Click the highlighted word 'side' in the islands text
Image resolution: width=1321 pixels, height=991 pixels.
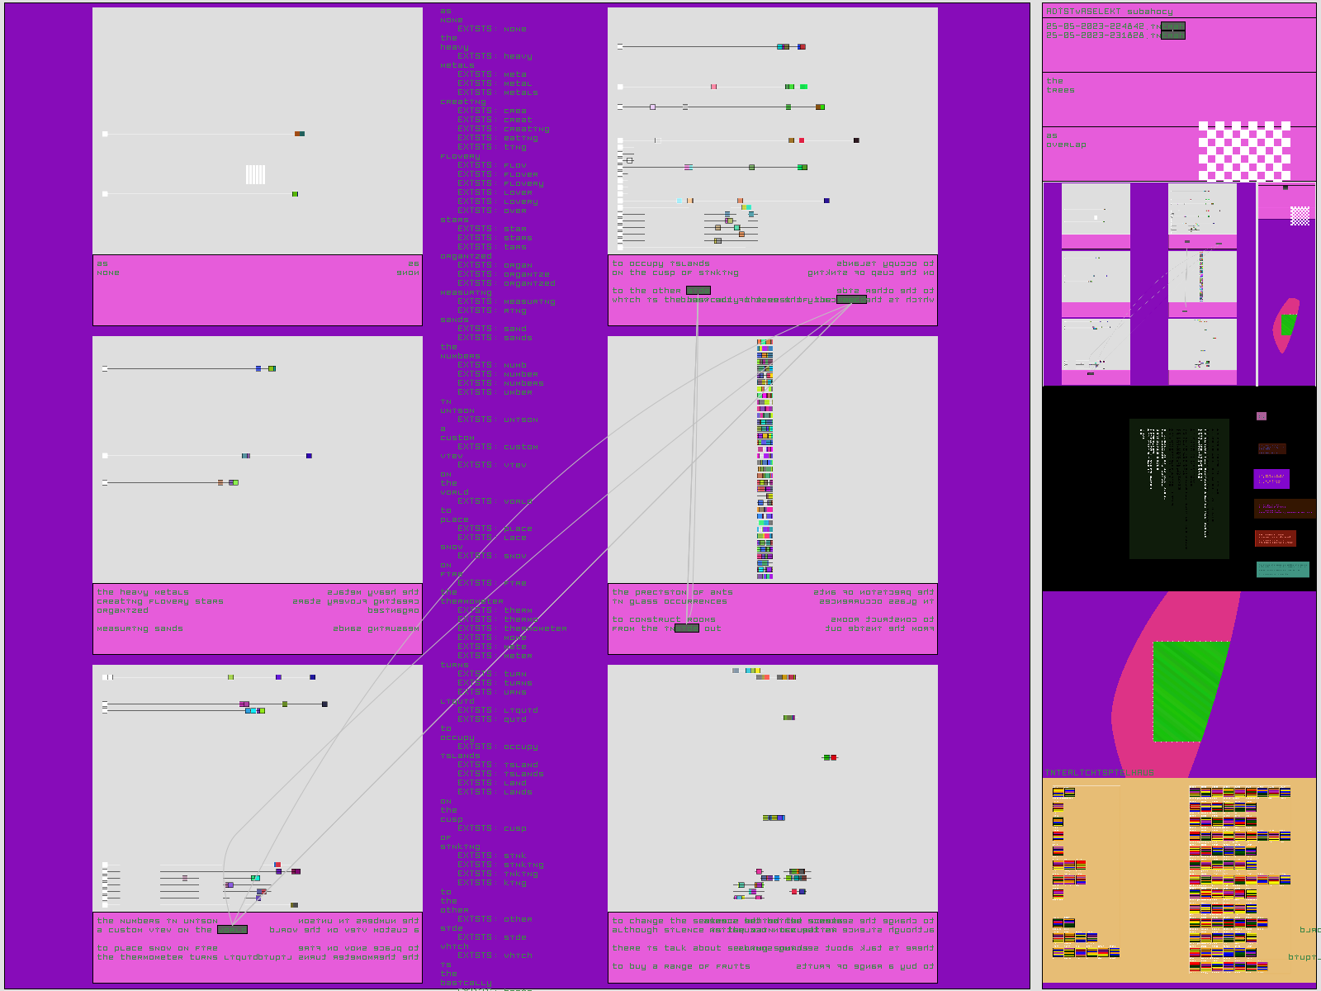[x=698, y=291]
